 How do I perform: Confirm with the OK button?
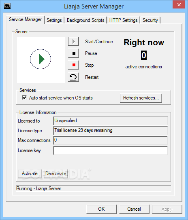pyautogui.click(x=101, y=209)
